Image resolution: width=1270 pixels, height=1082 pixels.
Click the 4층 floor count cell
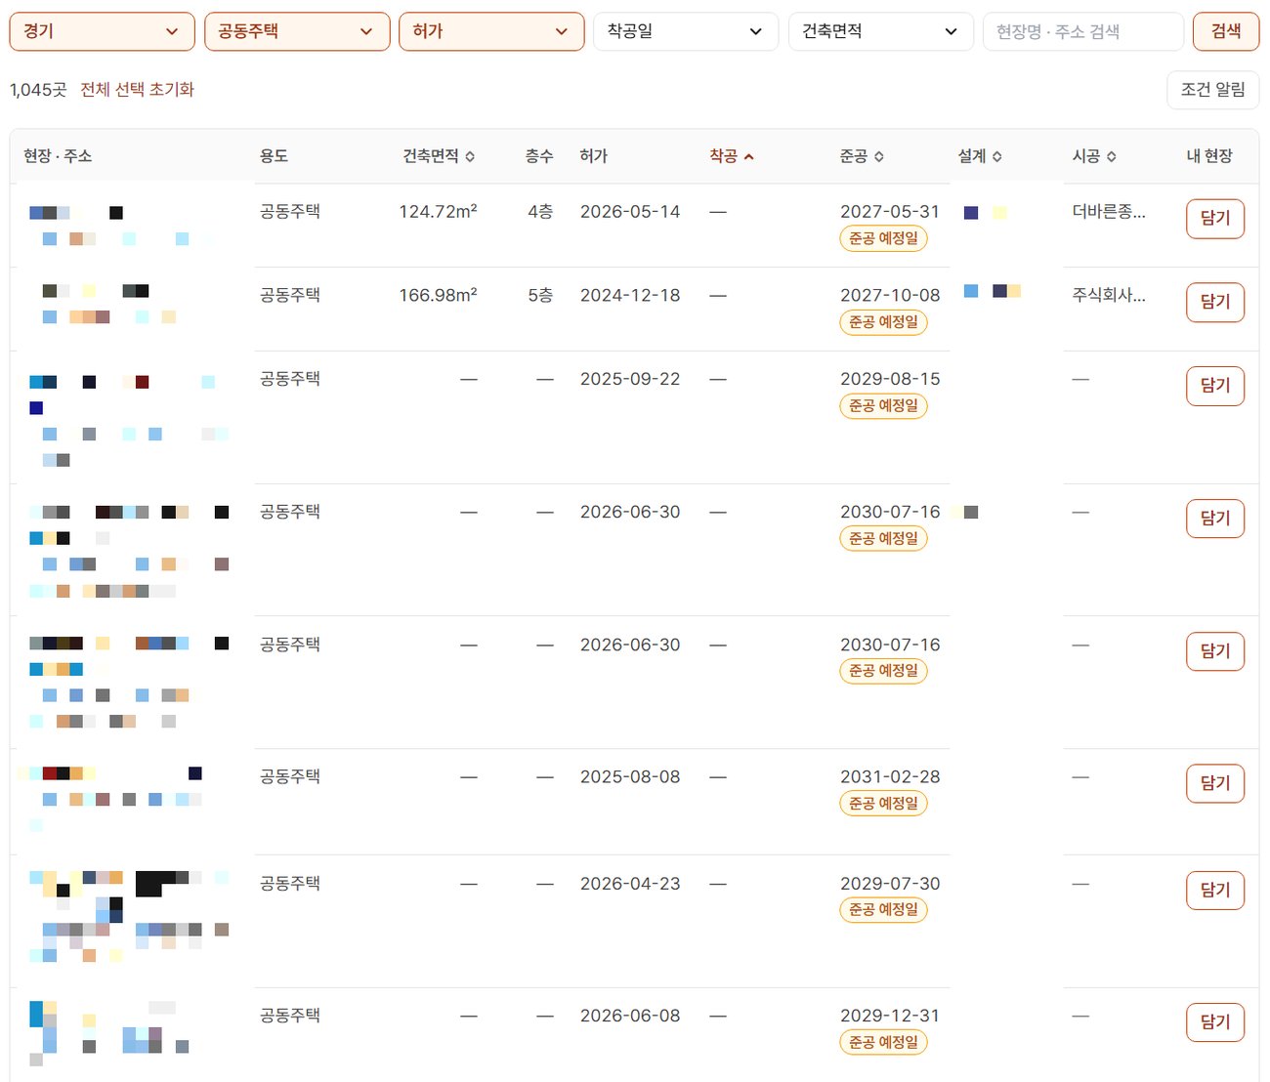click(x=540, y=211)
